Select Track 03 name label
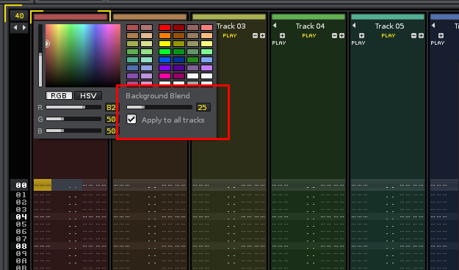Screen dimensions: 459x270 pos(231,26)
